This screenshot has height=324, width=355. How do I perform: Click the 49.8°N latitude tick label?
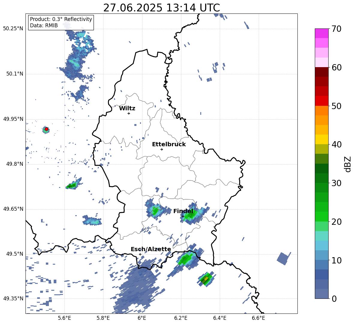click(x=15, y=164)
